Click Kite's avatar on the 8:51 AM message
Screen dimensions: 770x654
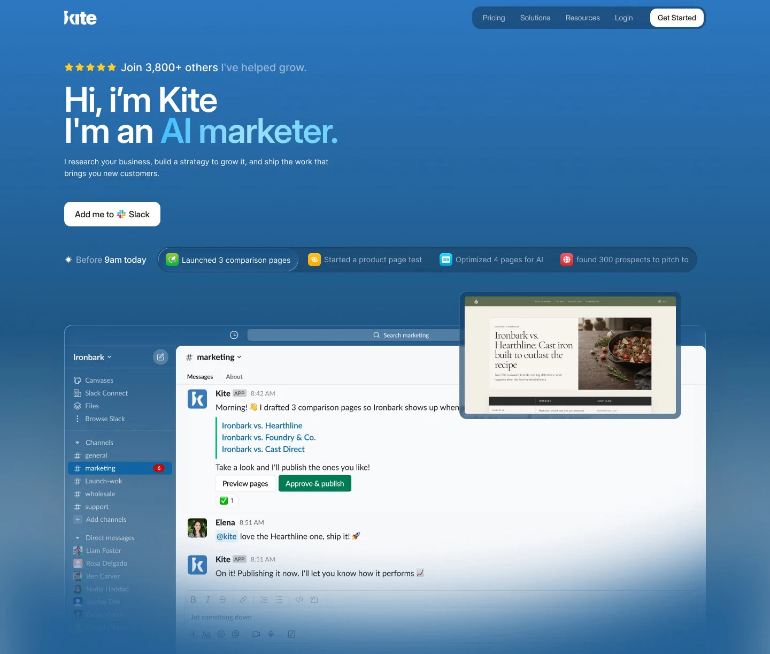tap(197, 565)
